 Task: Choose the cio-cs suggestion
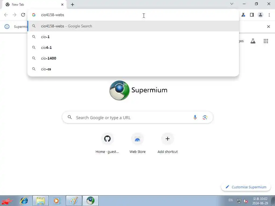(x=133, y=69)
